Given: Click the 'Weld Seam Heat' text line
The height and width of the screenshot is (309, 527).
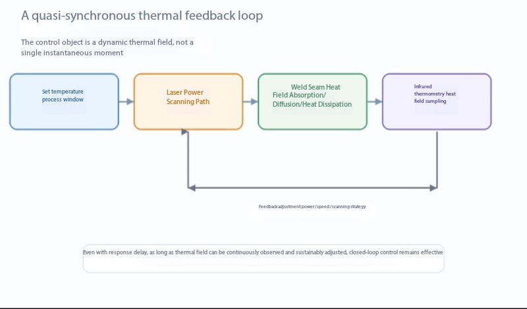Looking at the screenshot, I should click(316, 87).
